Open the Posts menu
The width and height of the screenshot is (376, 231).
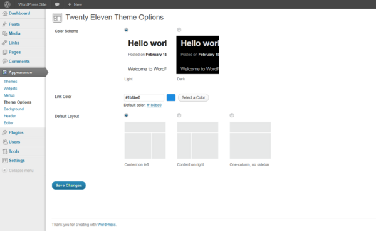14,24
